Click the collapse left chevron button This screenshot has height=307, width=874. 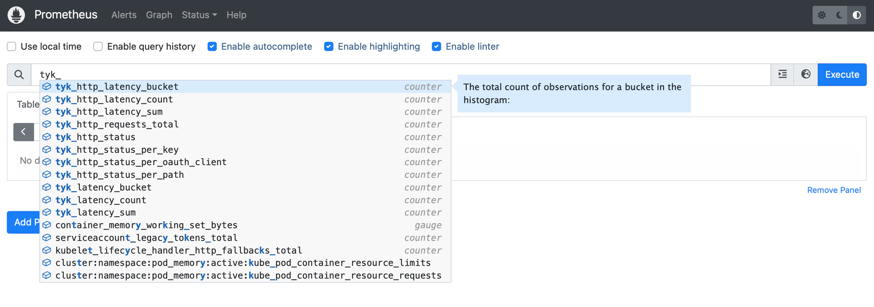(24, 132)
